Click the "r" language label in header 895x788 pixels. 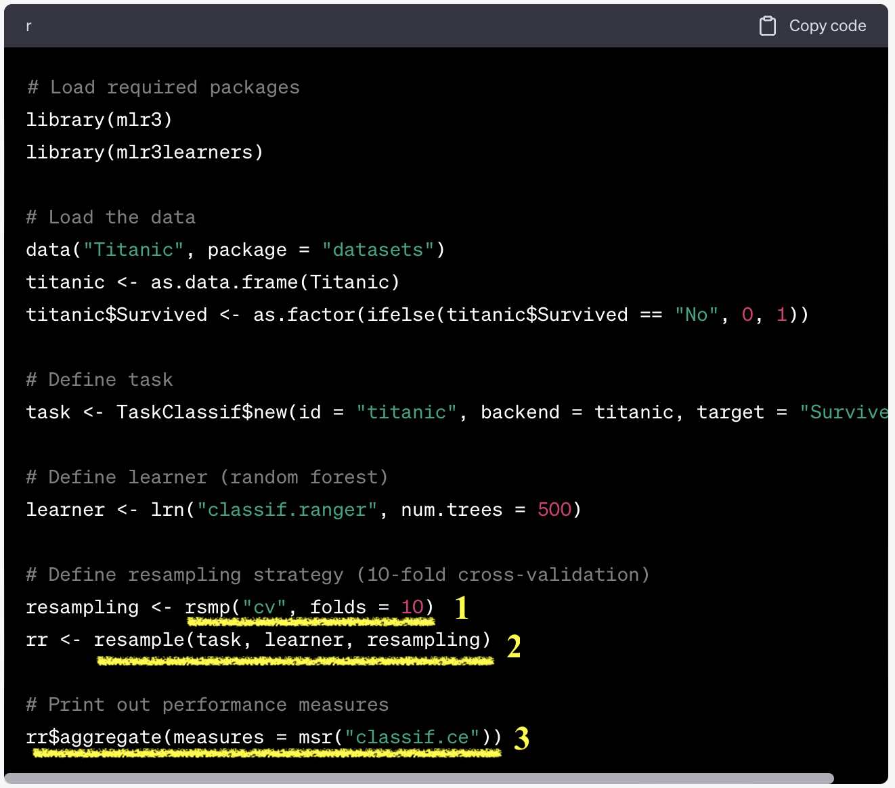[28, 26]
